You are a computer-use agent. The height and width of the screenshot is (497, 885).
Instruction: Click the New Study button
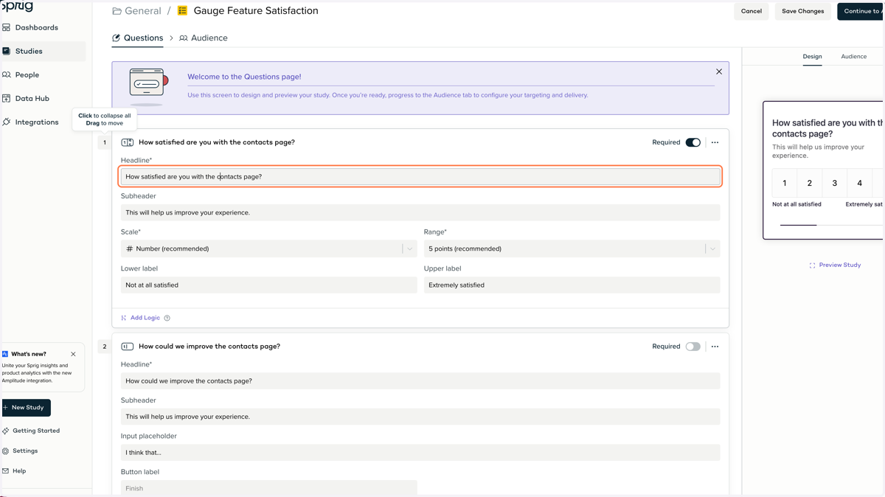pyautogui.click(x=26, y=407)
